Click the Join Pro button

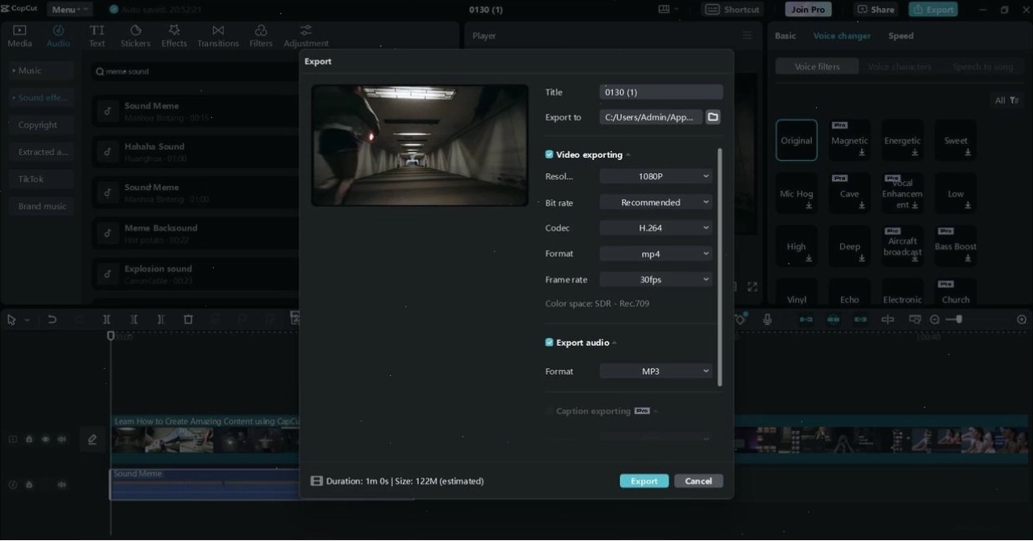click(x=808, y=10)
